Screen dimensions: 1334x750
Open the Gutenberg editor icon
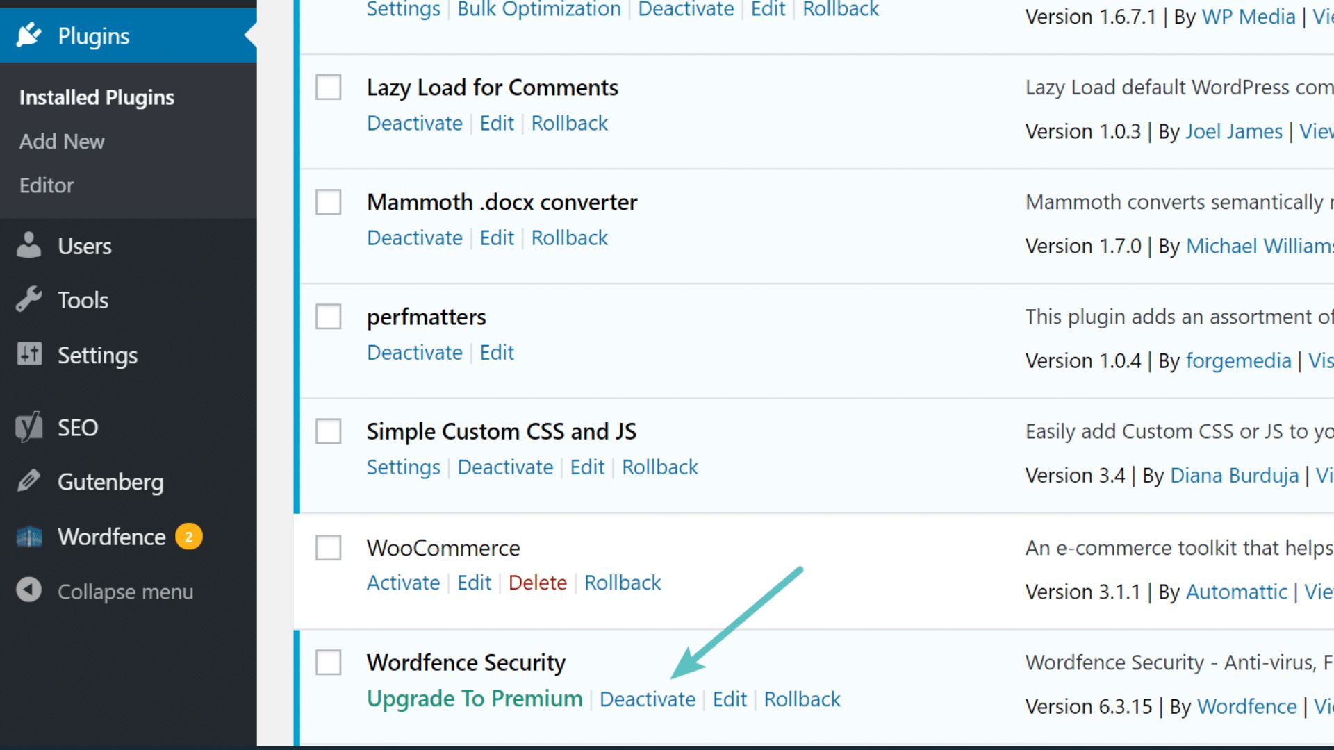tap(28, 480)
